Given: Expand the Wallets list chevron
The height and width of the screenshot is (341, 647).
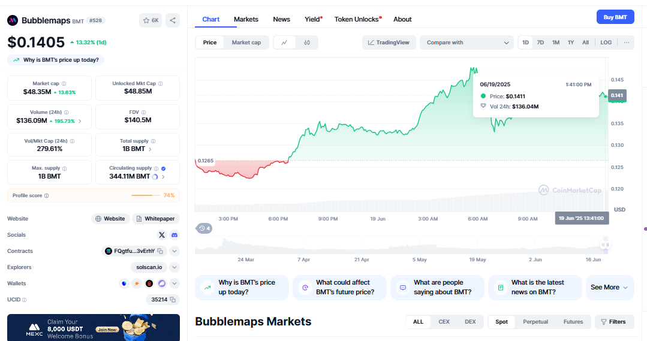Looking at the screenshot, I should click(x=174, y=283).
